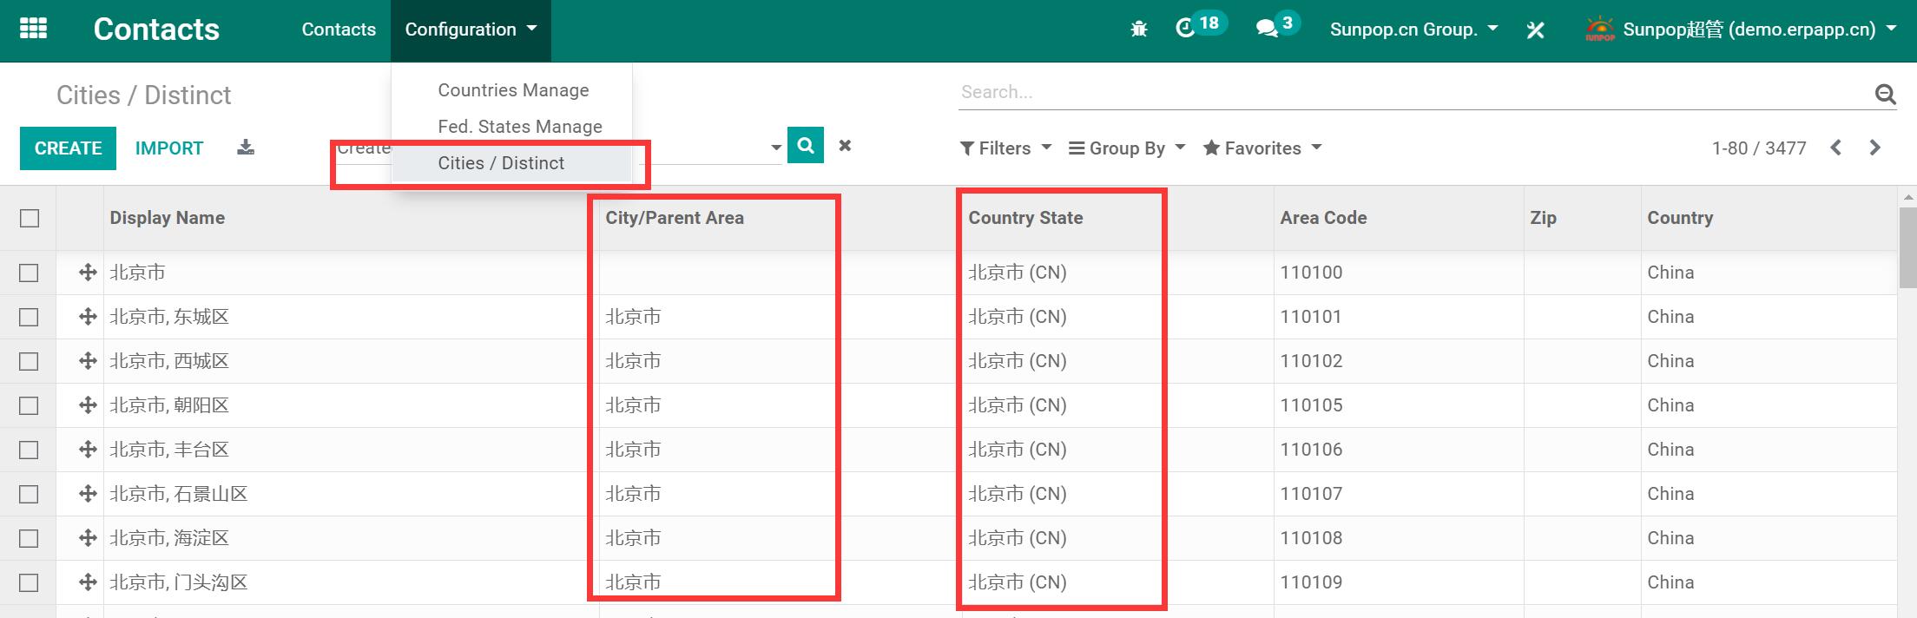Image resolution: width=1917 pixels, height=618 pixels.
Task: Select checkbox for 北京市, 海淀区 row
Action: [x=30, y=538]
